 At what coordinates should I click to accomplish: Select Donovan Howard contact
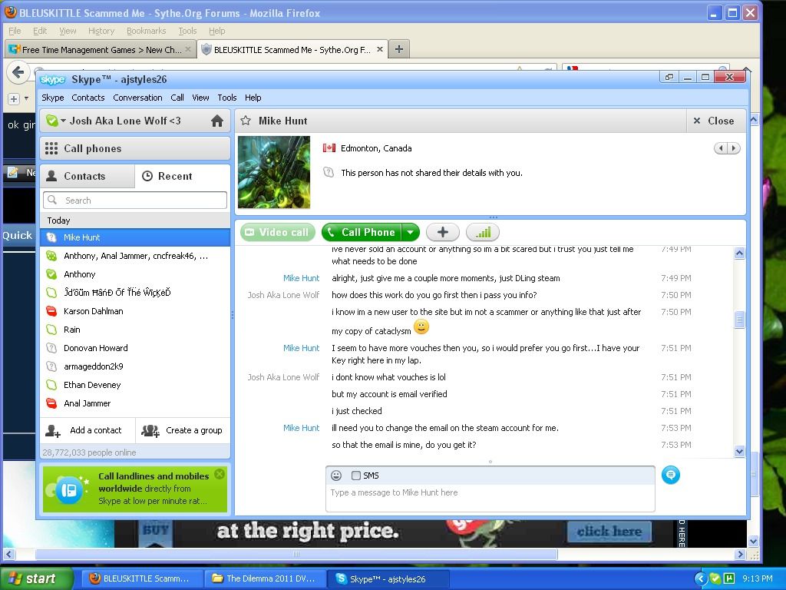[135, 348]
